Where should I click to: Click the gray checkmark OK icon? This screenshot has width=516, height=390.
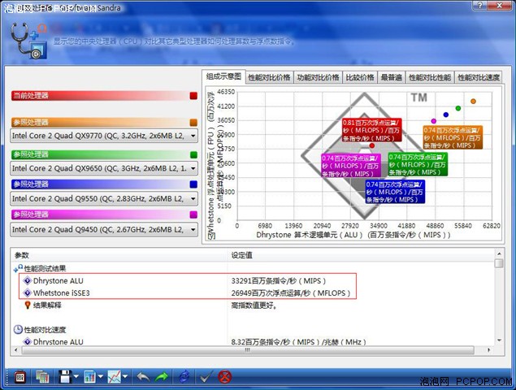206,377
